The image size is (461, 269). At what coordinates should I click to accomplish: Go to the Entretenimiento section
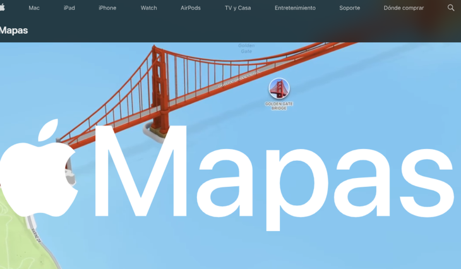click(x=295, y=8)
